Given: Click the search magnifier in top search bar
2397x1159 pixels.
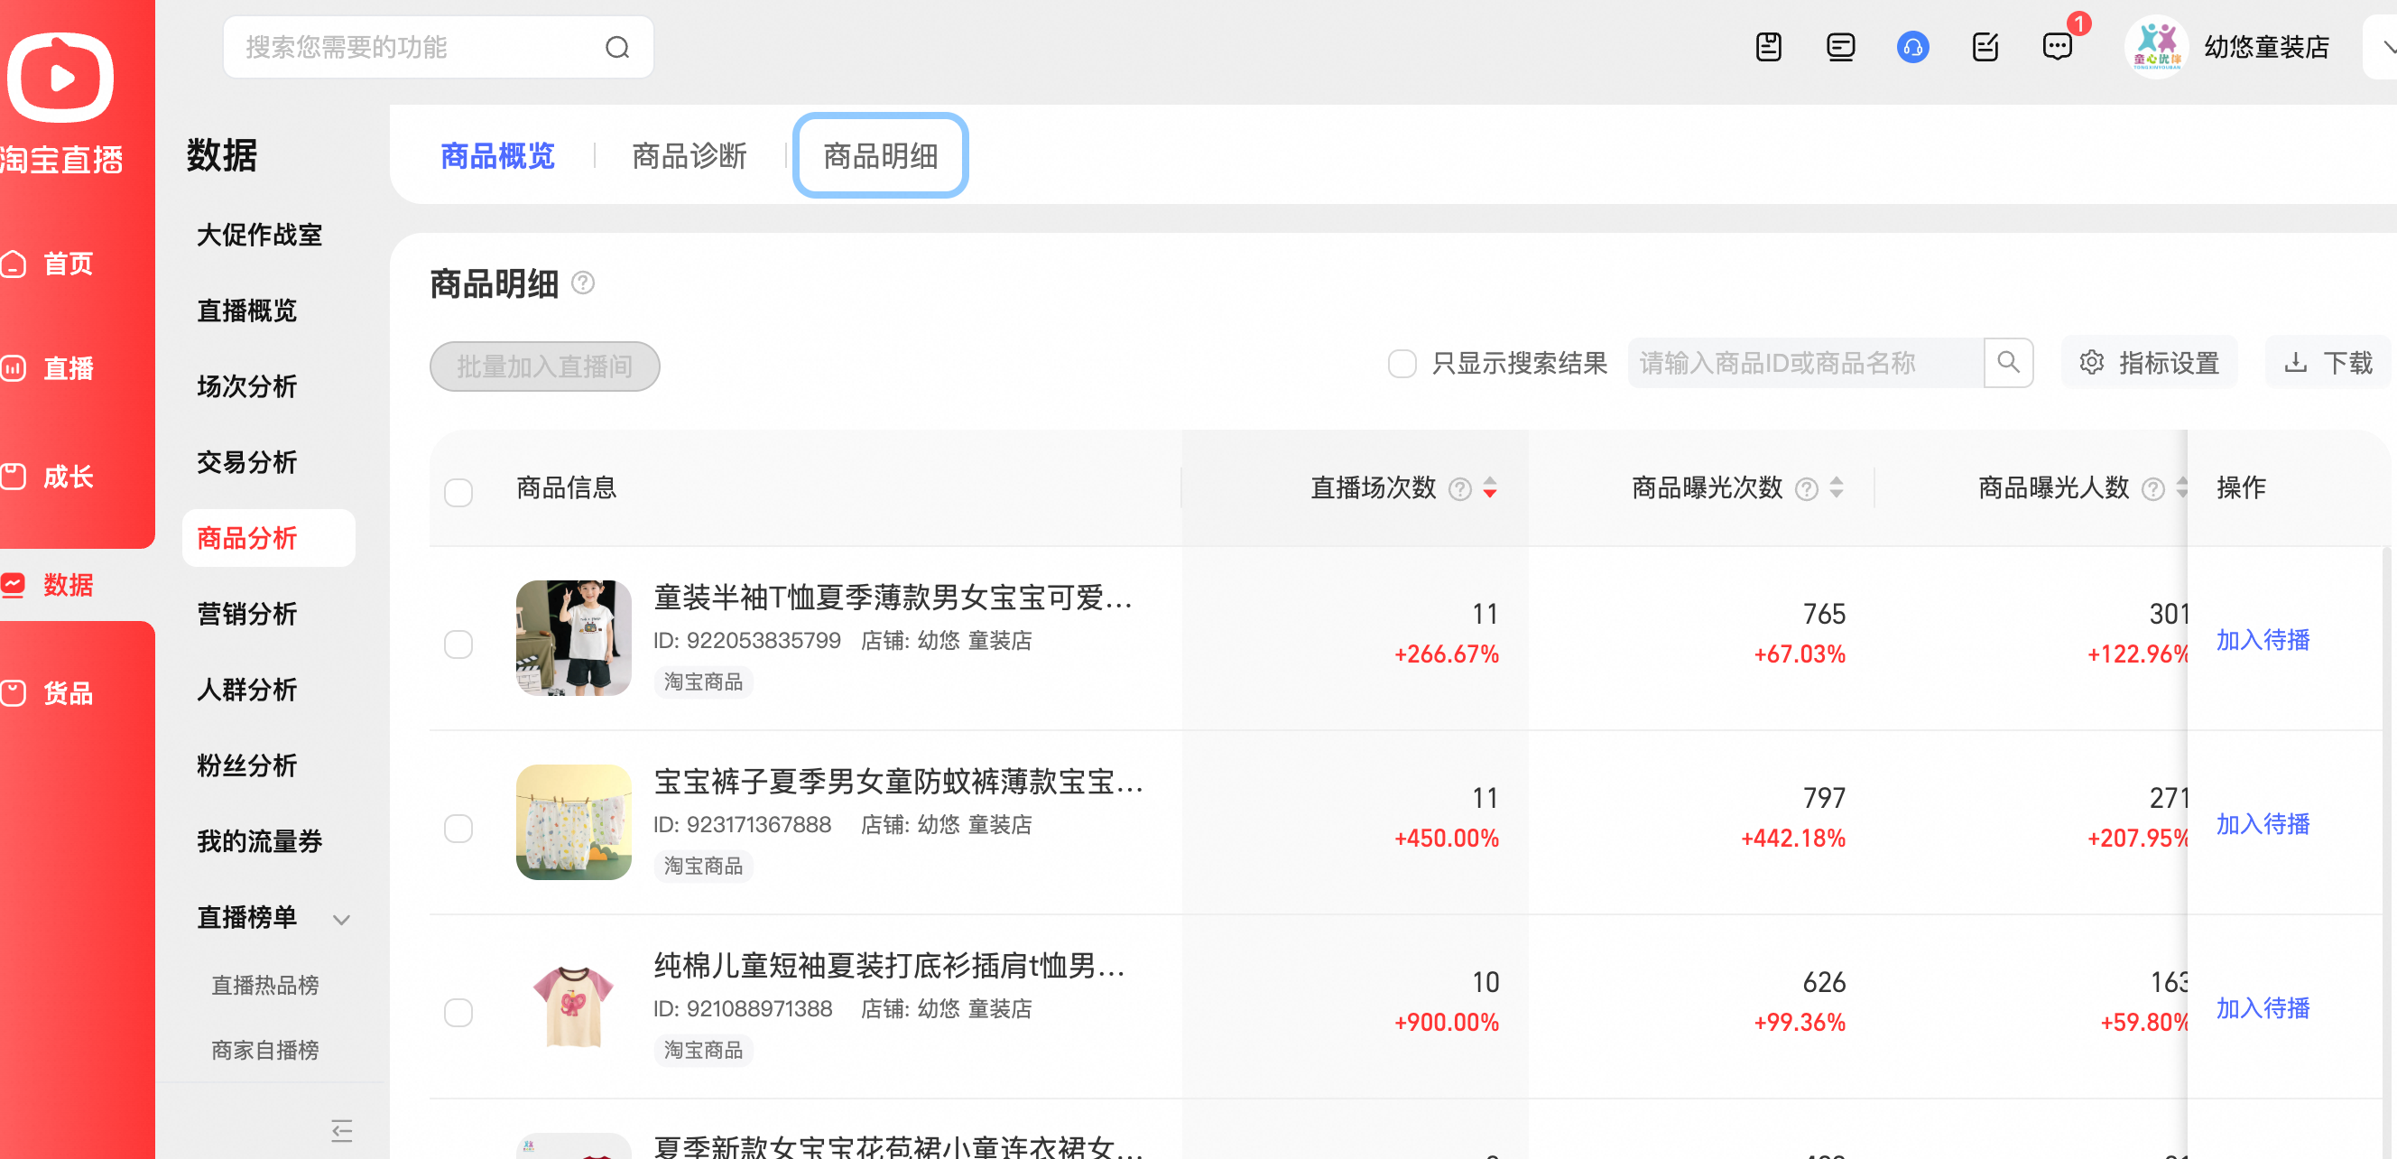Looking at the screenshot, I should tap(617, 48).
